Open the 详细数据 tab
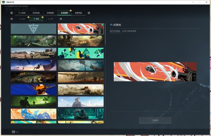Image resolution: width=211 pixels, height=136 pixels. click(x=50, y=13)
